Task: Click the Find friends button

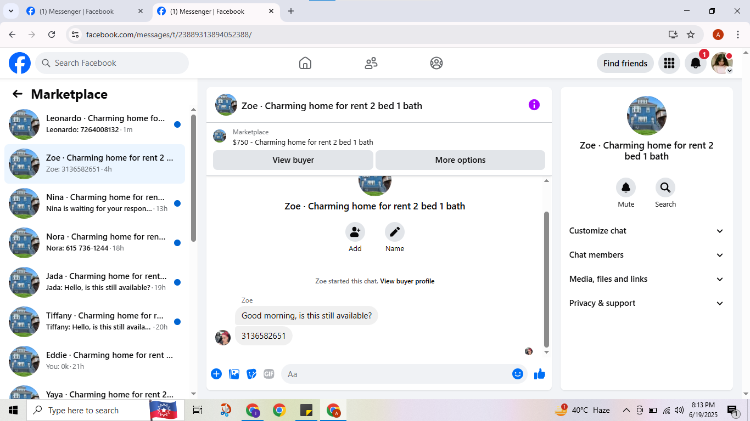Action: click(x=625, y=63)
